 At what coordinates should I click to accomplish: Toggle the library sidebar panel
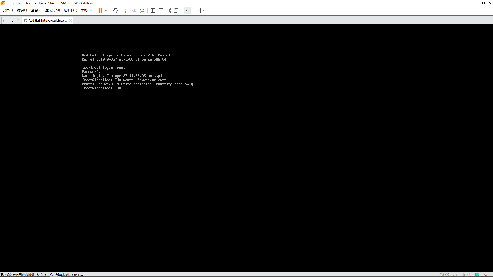pos(153,11)
